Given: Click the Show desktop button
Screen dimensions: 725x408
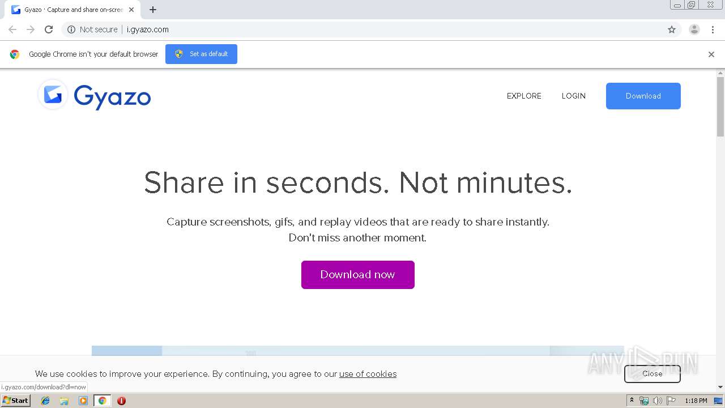Looking at the screenshot, I should (718, 401).
